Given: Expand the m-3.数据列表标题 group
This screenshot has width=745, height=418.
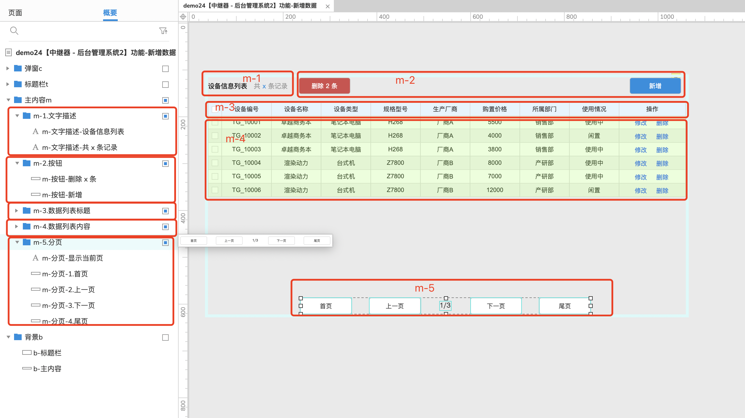Looking at the screenshot, I should pyautogui.click(x=17, y=210).
